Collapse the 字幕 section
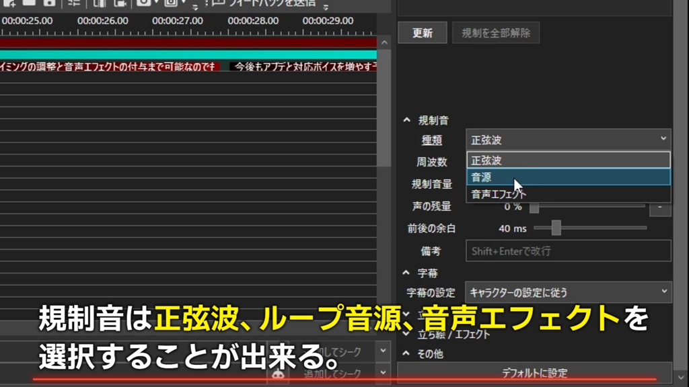This screenshot has height=387, width=689. (x=406, y=273)
